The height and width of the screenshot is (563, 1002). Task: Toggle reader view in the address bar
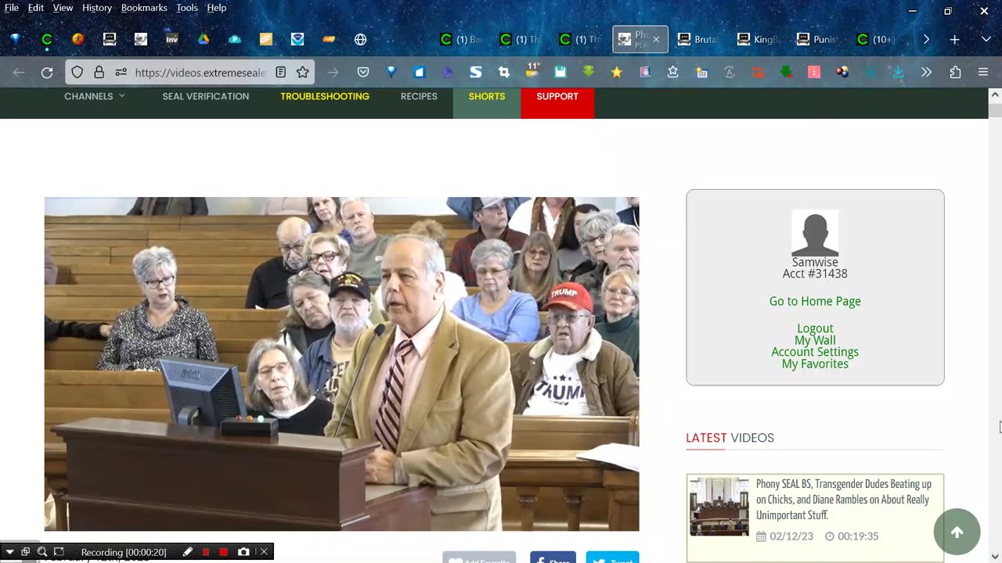[x=280, y=72]
